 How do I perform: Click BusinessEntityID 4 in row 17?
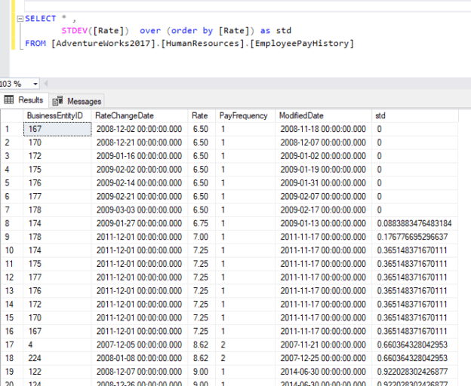[x=57, y=345]
